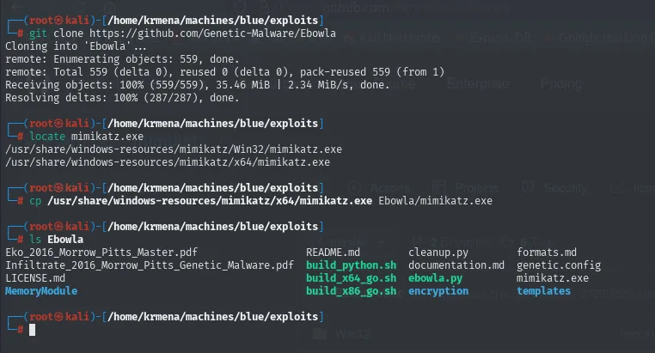Click 'locate mimikatz.exe' command text
This screenshot has height=353, width=655.
pos(86,137)
